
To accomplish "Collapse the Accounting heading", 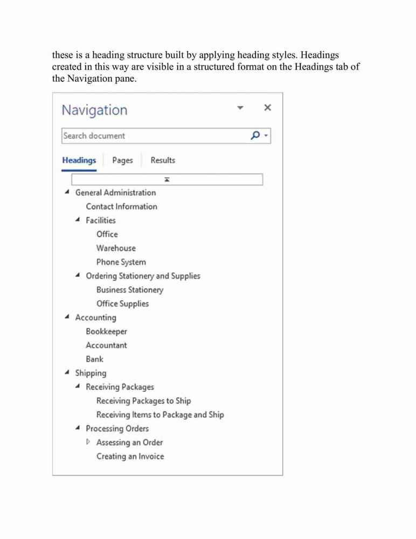I will pyautogui.click(x=67, y=316).
